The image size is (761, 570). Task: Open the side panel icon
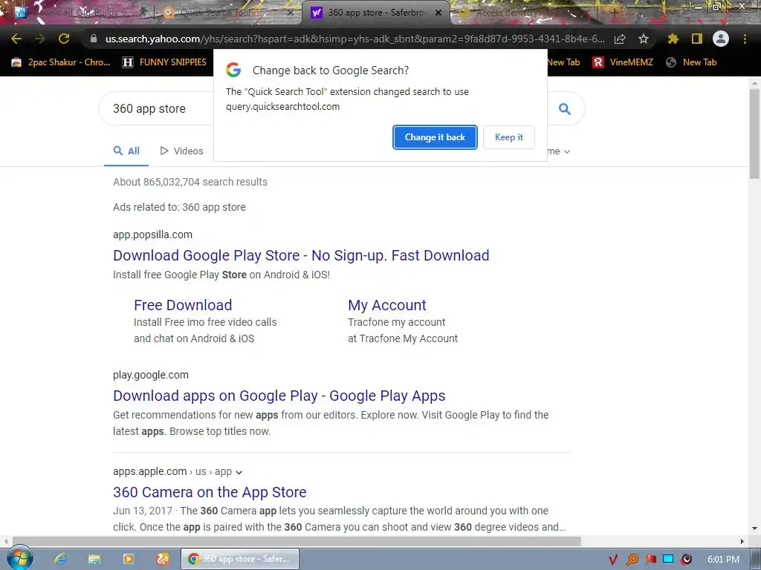697,39
